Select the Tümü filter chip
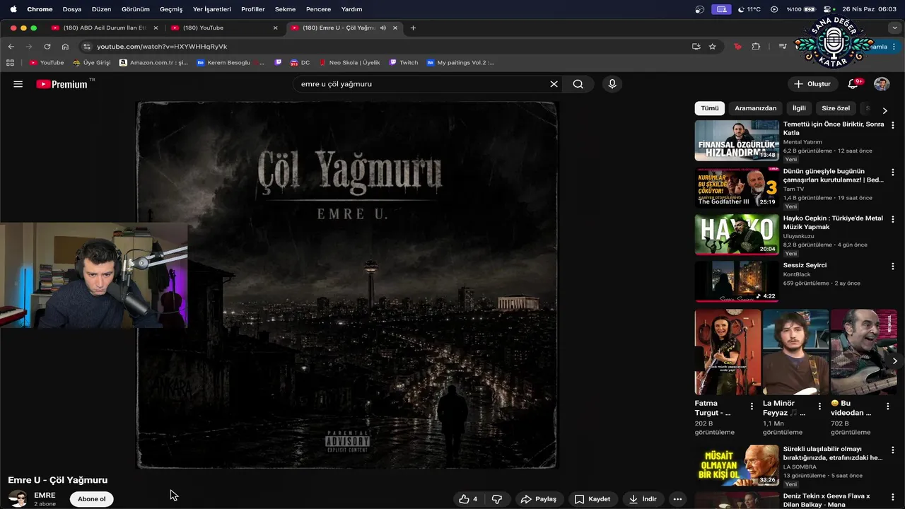Image resolution: width=905 pixels, height=509 pixels. tap(709, 108)
